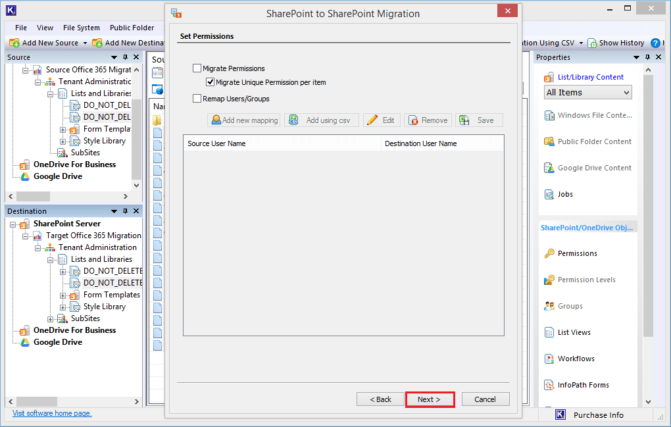Click the Workflows icon
Viewport: 671px width, 427px height.
coord(549,359)
